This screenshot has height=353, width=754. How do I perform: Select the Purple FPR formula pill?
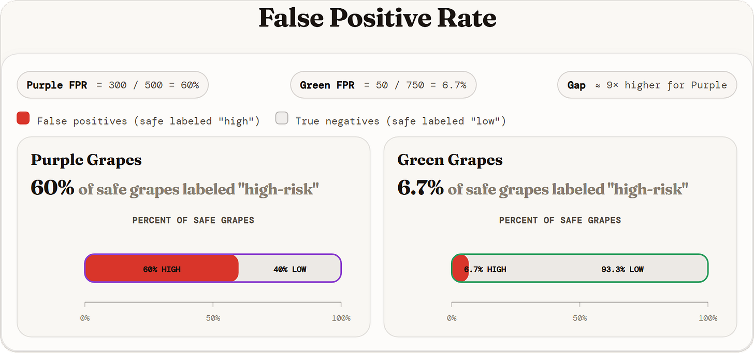click(113, 85)
